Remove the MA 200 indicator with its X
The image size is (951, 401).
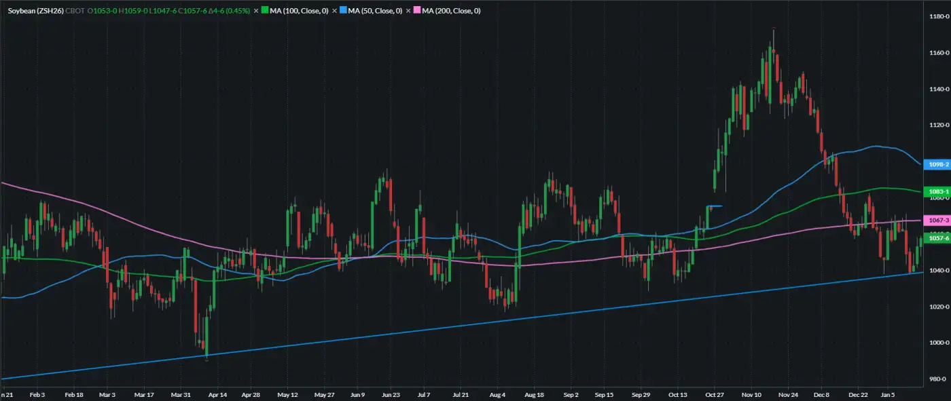point(408,12)
